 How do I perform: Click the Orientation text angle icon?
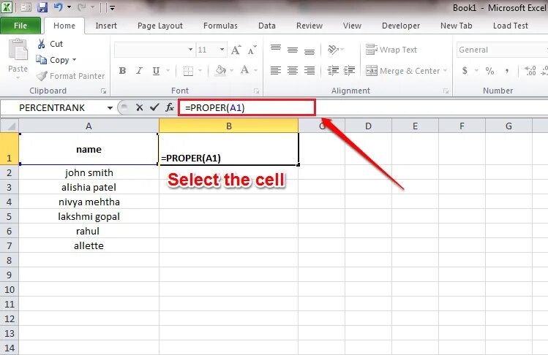point(333,50)
